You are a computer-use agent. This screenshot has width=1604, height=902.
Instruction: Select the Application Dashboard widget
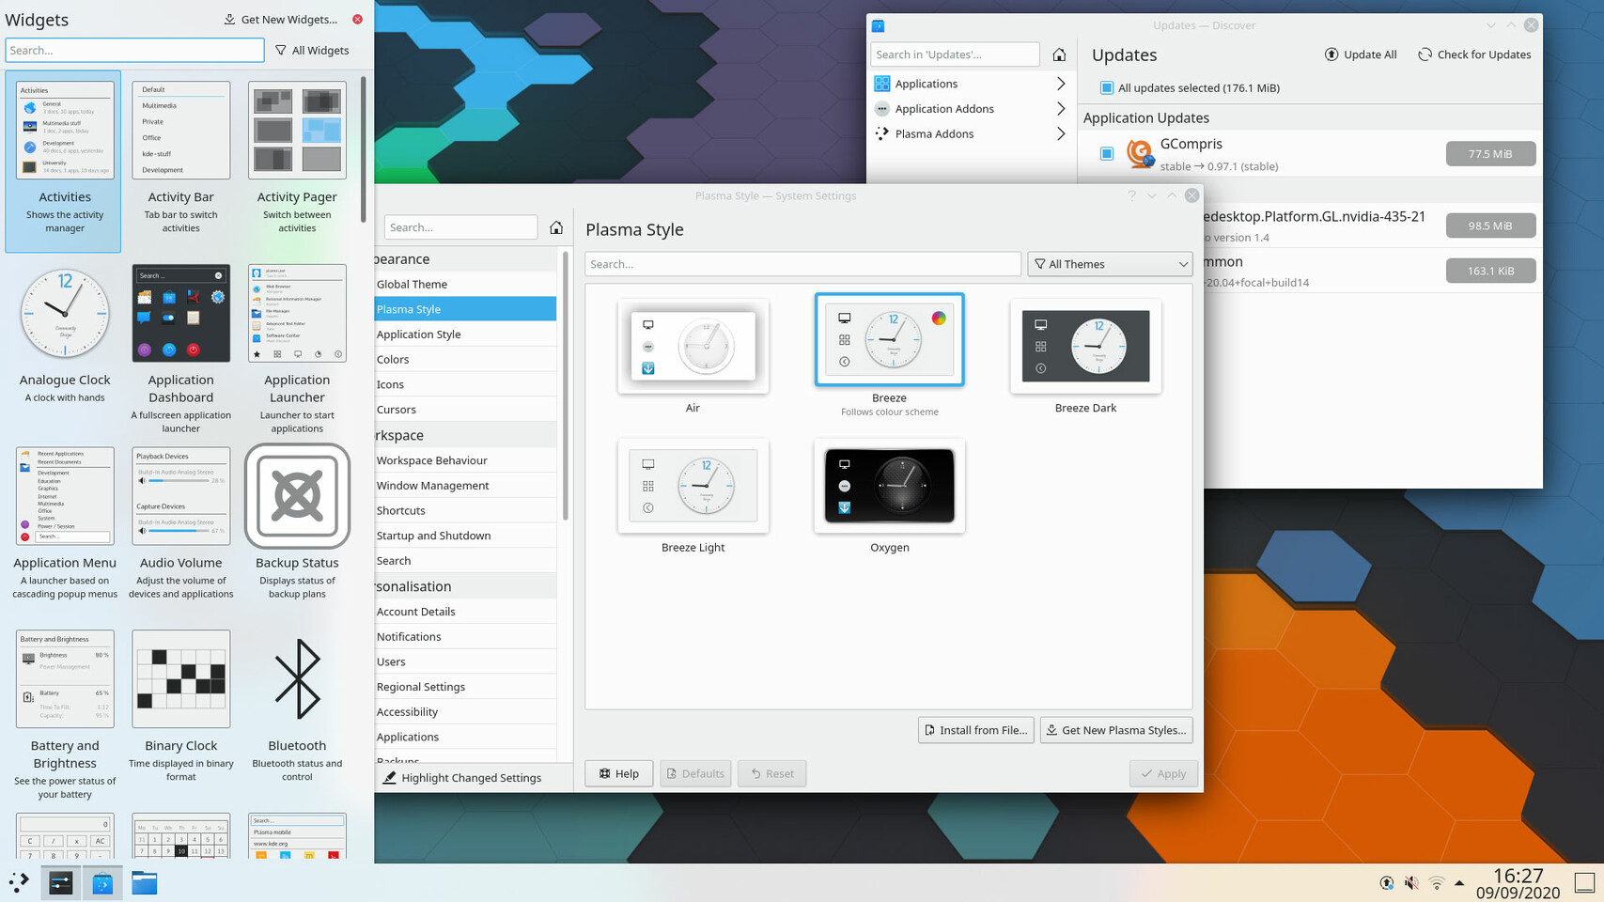click(181, 313)
